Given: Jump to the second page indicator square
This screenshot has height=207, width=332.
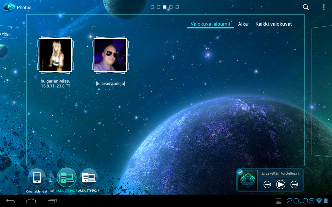Looking at the screenshot, I should [158, 7].
